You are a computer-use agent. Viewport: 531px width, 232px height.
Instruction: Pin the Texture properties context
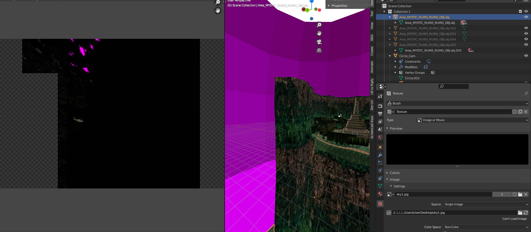tap(526, 93)
